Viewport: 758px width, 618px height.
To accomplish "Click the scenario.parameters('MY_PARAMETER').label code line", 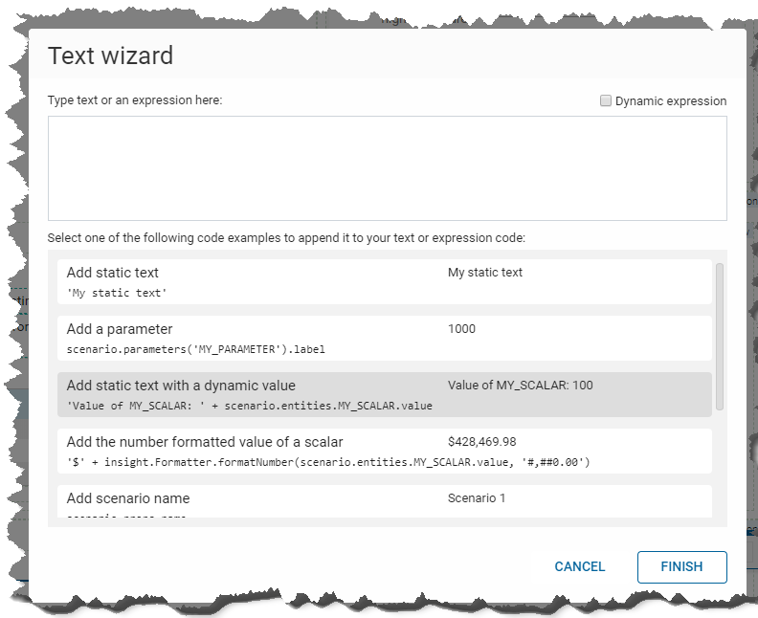I will pyautogui.click(x=196, y=349).
